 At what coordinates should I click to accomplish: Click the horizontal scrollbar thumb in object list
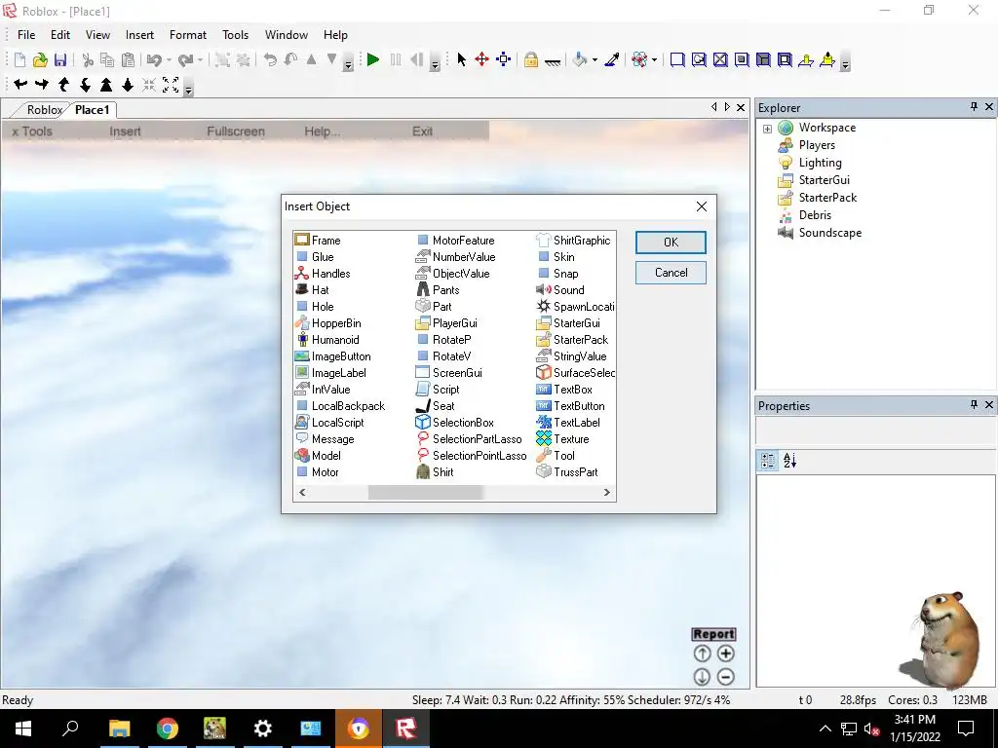[x=425, y=492]
